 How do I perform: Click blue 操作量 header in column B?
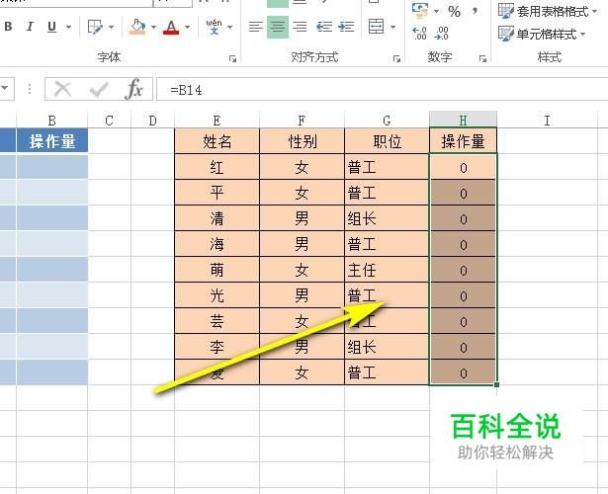coord(52,141)
